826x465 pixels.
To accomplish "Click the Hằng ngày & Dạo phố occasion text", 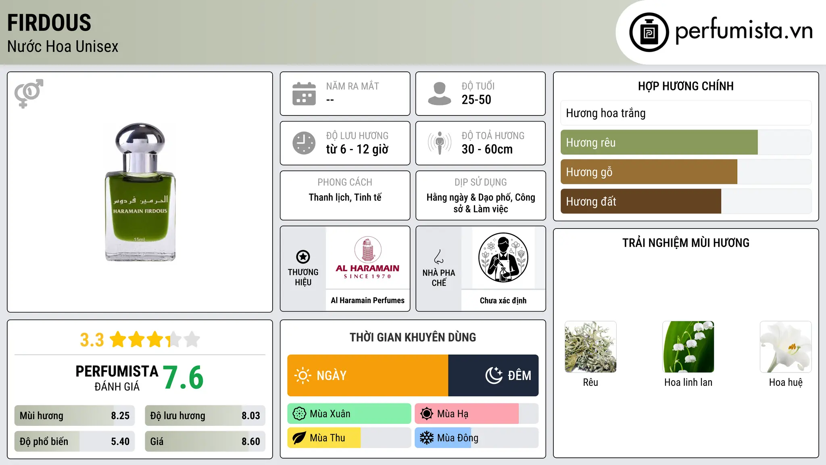I will coord(481,203).
